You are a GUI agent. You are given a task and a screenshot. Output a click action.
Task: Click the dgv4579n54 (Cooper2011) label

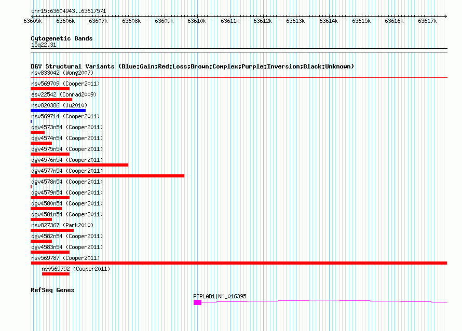pos(67,192)
